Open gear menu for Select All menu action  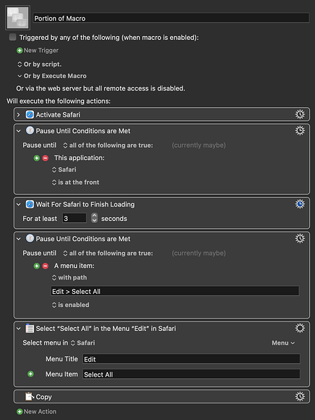300,328
